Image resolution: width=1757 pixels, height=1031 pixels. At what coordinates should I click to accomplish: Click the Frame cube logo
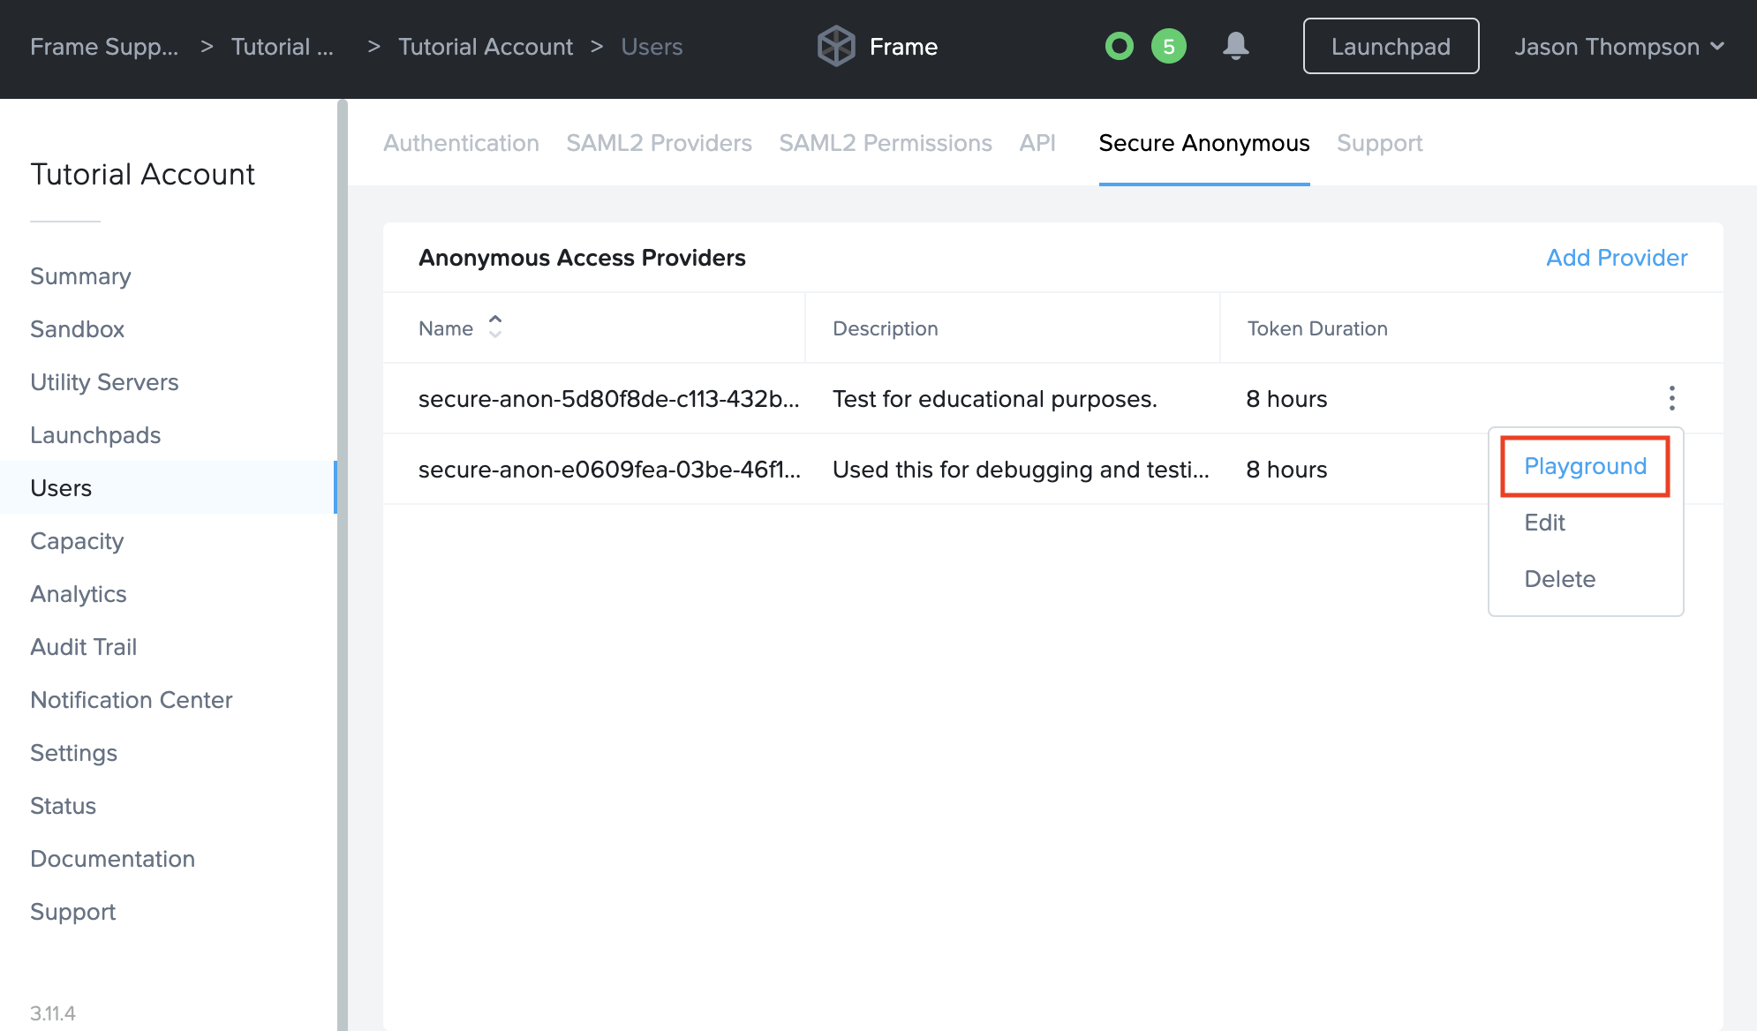pyautogui.click(x=835, y=46)
